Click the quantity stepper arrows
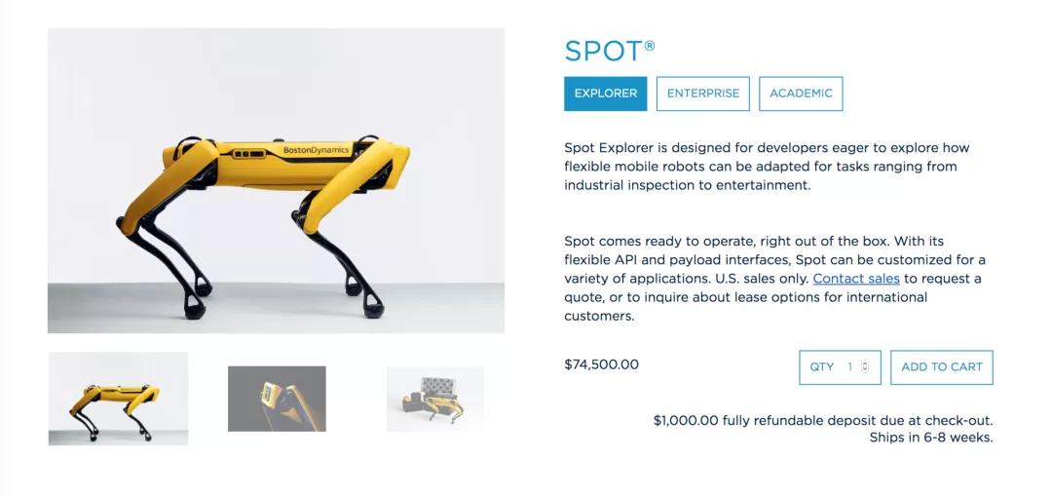The height and width of the screenshot is (496, 1052). [x=865, y=367]
